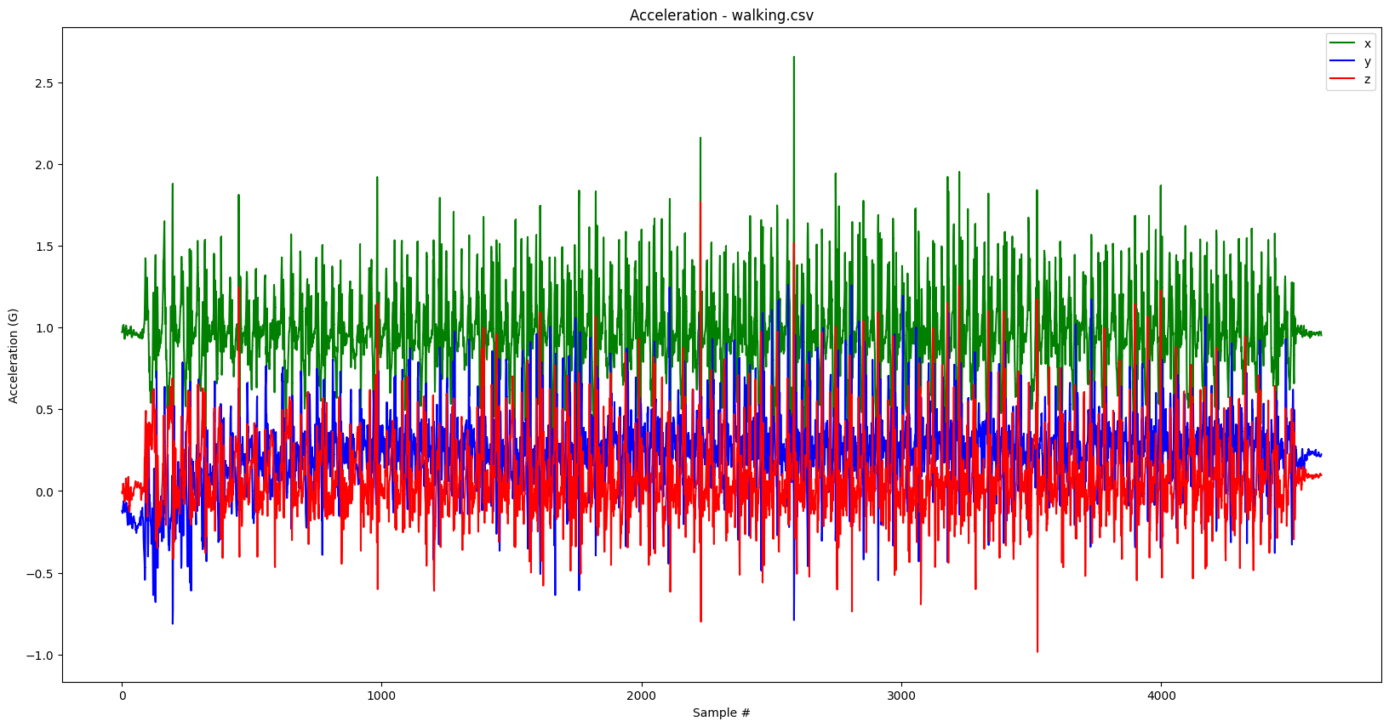Select the "y" legend label text
The image size is (1389, 727).
point(1368,61)
